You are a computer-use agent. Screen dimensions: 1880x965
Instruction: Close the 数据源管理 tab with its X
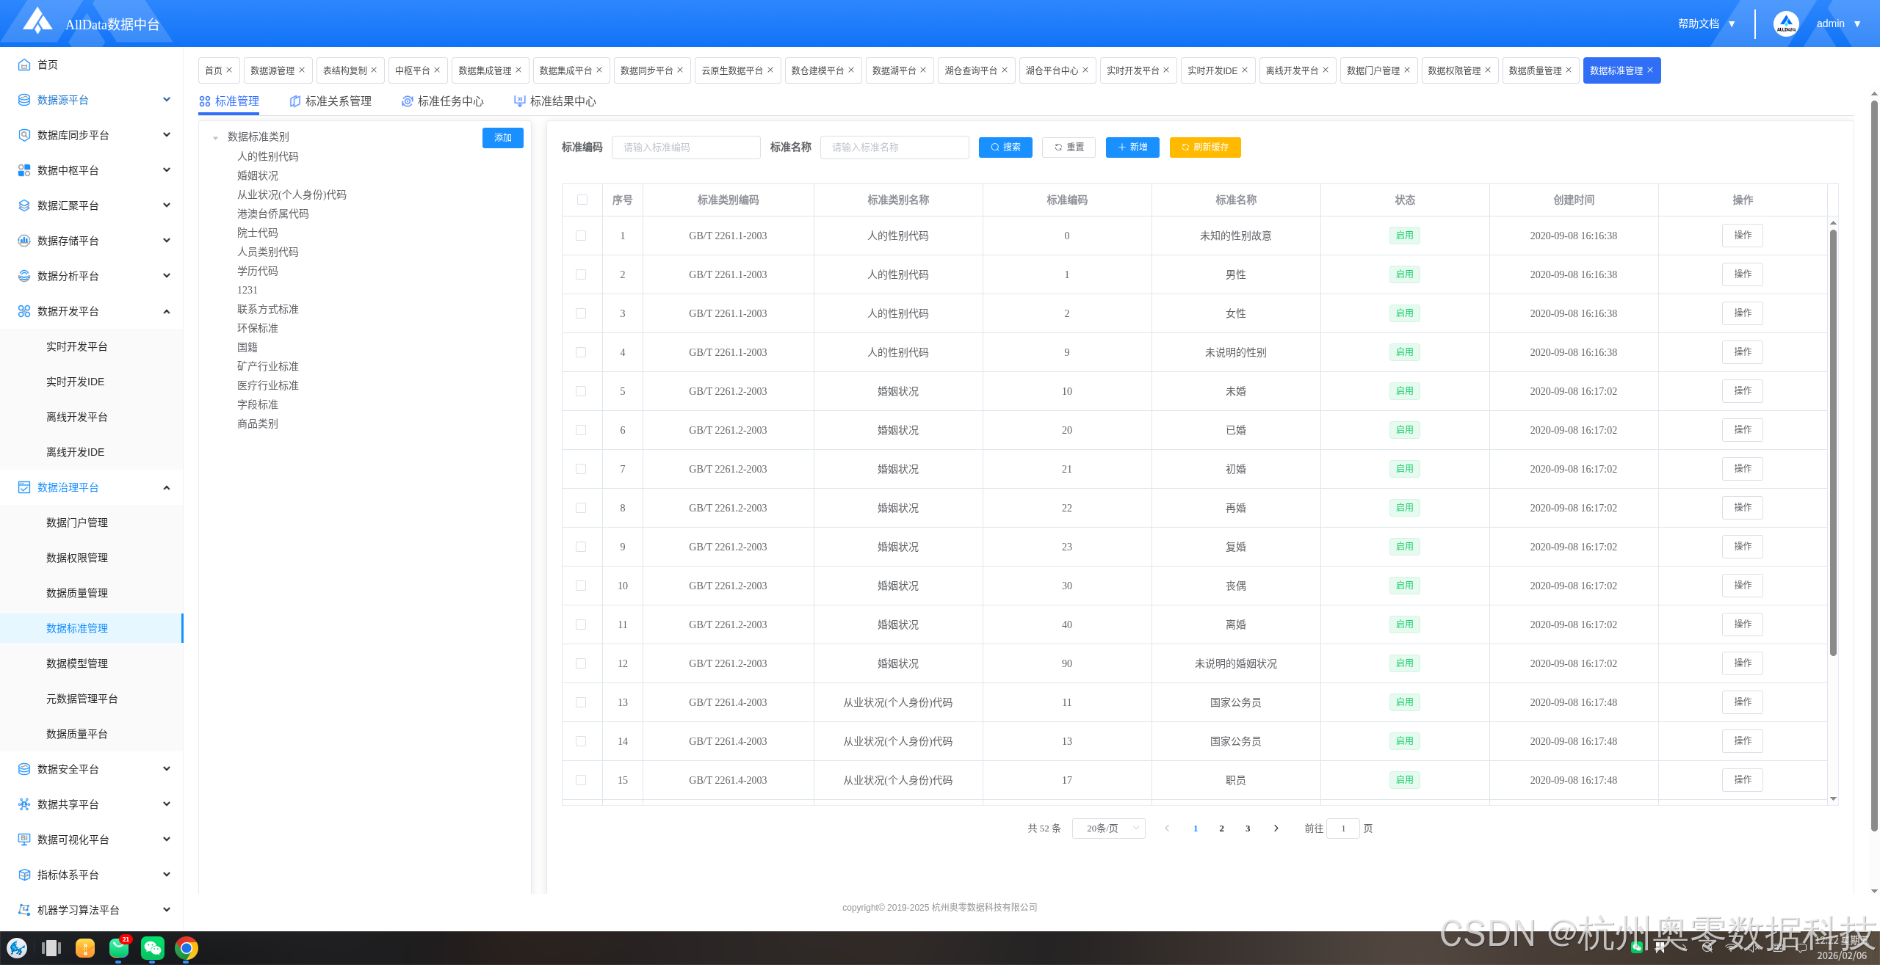[302, 70]
